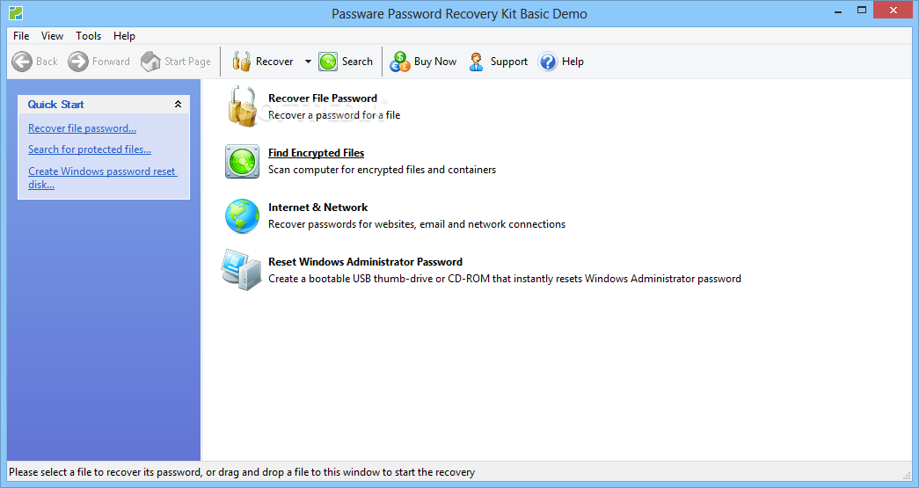
Task: Open Reset Windows Administrator Password heading
Action: tap(366, 262)
